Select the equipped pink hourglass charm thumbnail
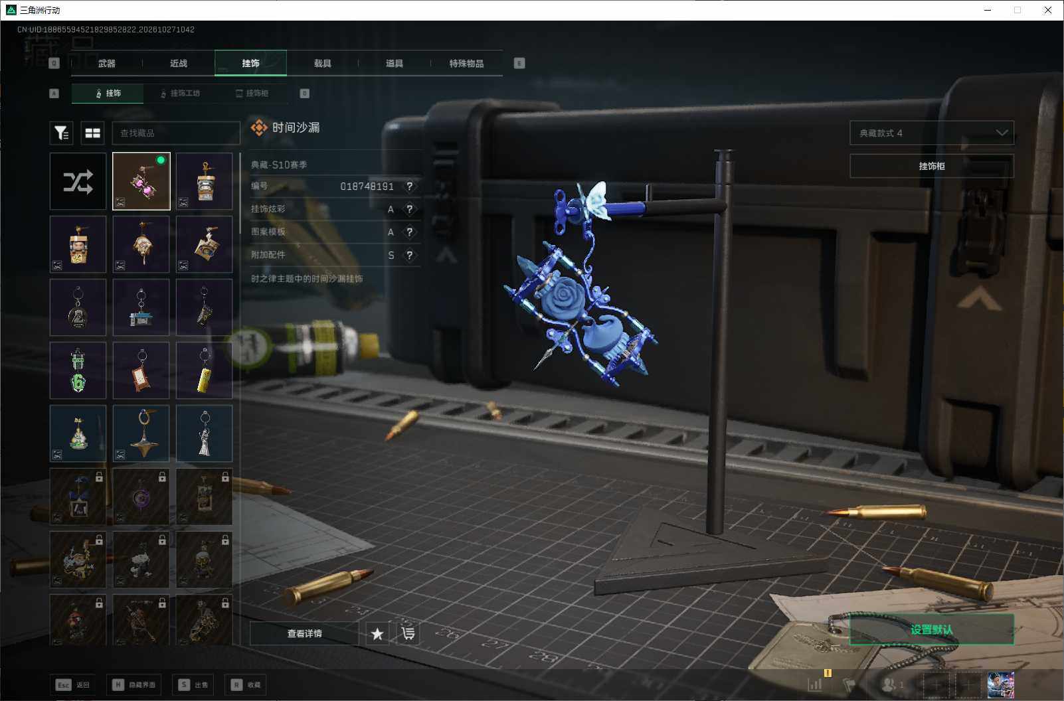The width and height of the screenshot is (1064, 701). pyautogui.click(x=141, y=181)
